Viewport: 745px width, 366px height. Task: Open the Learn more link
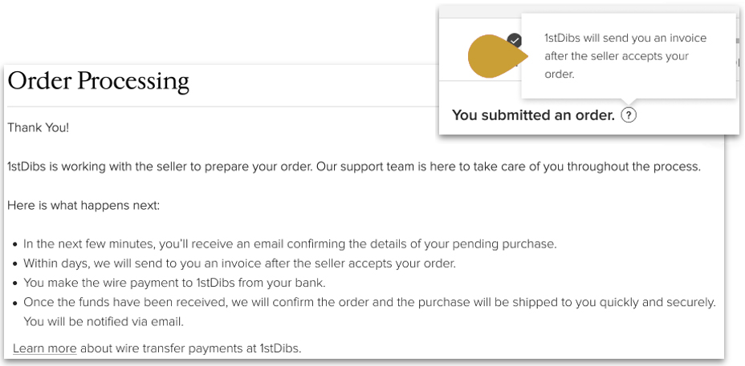(45, 348)
